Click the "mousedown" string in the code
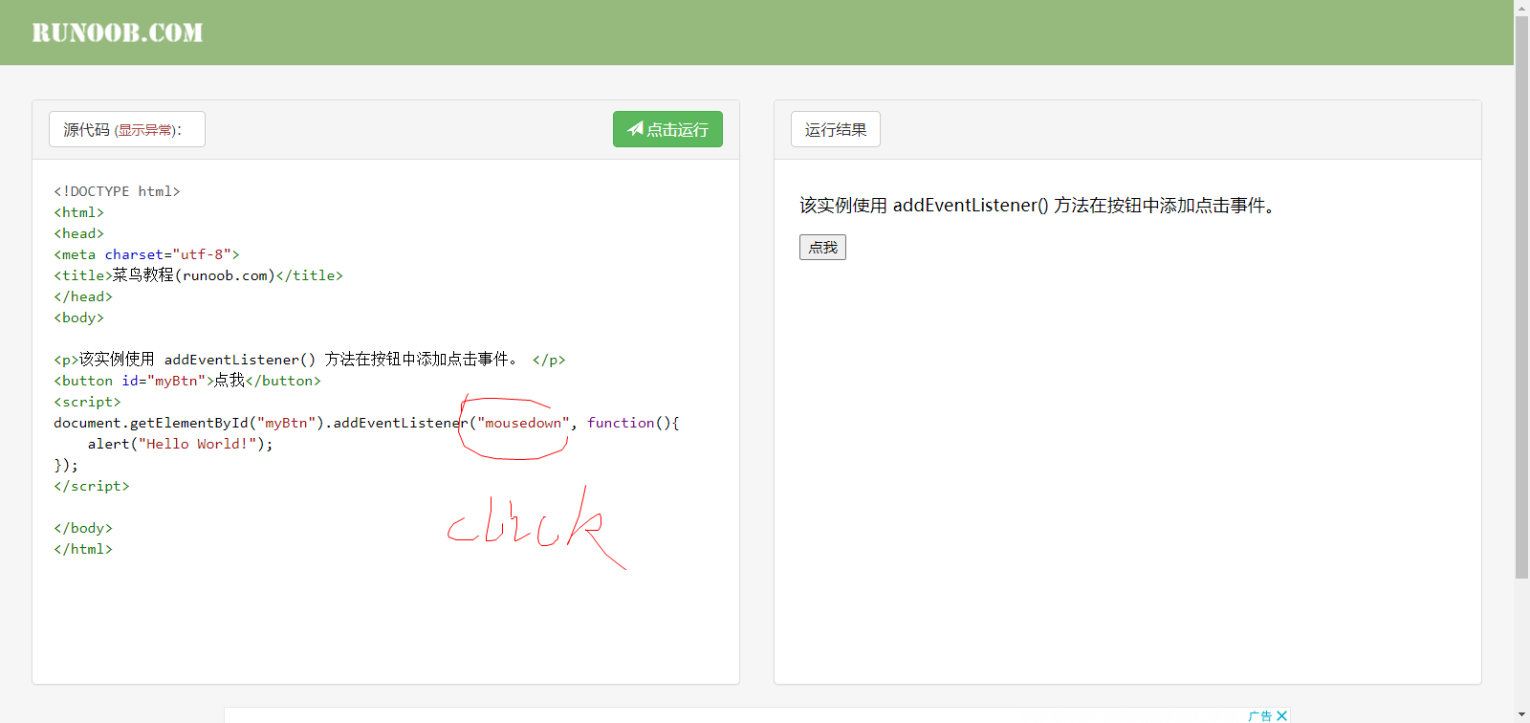This screenshot has height=723, width=1530. [523, 423]
